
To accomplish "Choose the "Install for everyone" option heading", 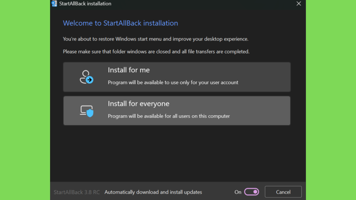I will tap(138, 103).
